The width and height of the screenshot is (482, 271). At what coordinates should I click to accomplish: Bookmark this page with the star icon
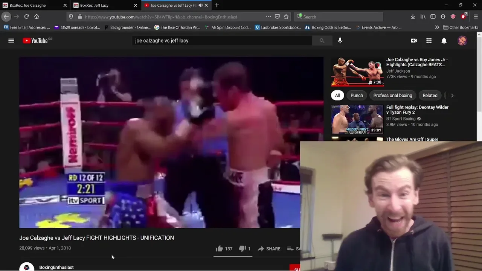tap(286, 17)
